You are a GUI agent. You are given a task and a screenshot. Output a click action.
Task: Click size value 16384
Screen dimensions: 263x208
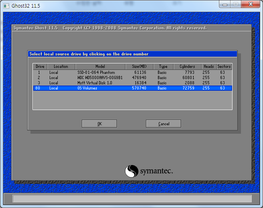(x=140, y=83)
